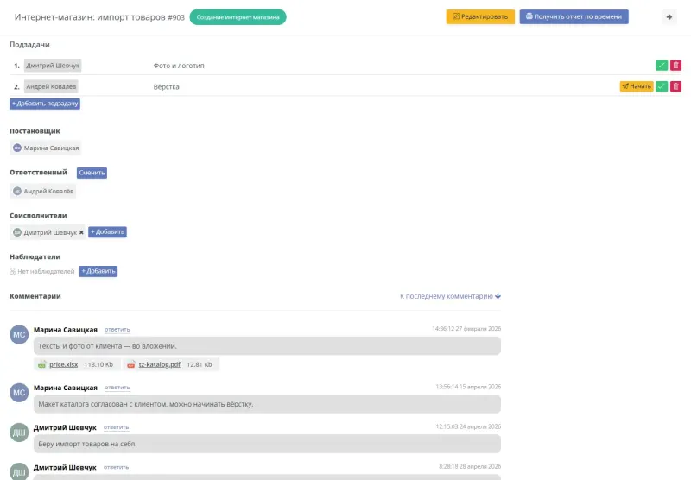Jump to last comment via К последнему комментарию
The image size is (691, 480).
pos(450,296)
